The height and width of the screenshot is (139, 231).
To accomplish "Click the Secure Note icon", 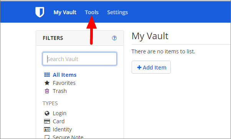I will click(x=47, y=137).
